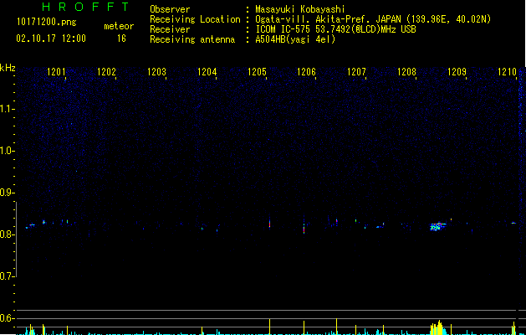
Task: Click the 1204 time axis marker
Action: [207, 72]
